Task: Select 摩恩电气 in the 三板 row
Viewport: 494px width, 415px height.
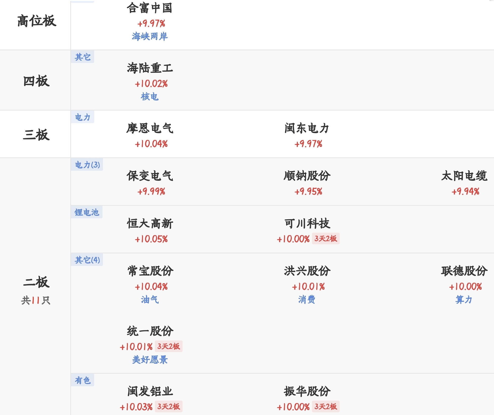Action: pos(150,128)
